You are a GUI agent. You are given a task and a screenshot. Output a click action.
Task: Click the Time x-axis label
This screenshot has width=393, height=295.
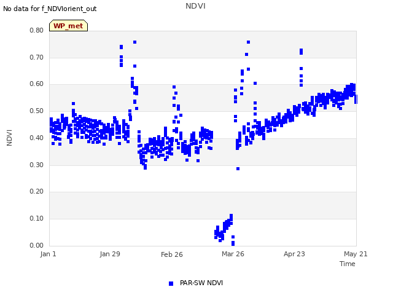[347, 264]
